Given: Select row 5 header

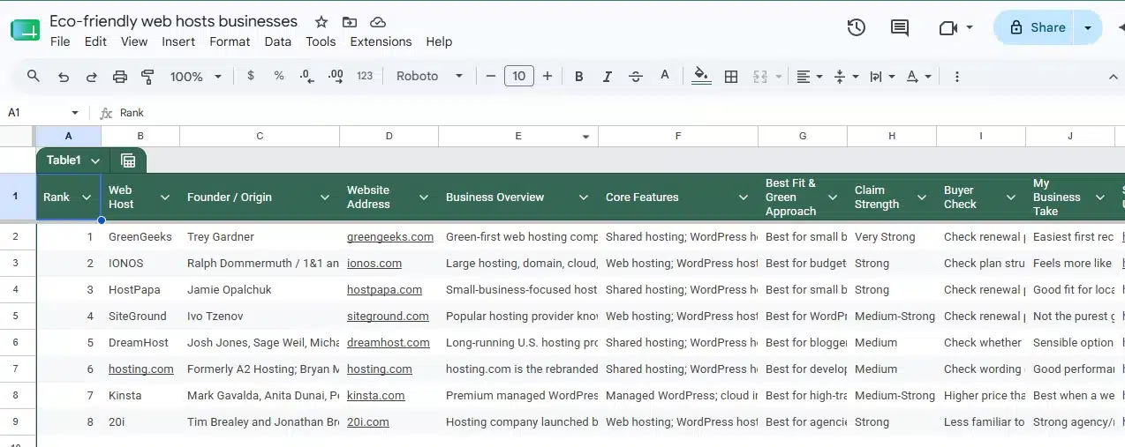Looking at the screenshot, I should coord(18,316).
